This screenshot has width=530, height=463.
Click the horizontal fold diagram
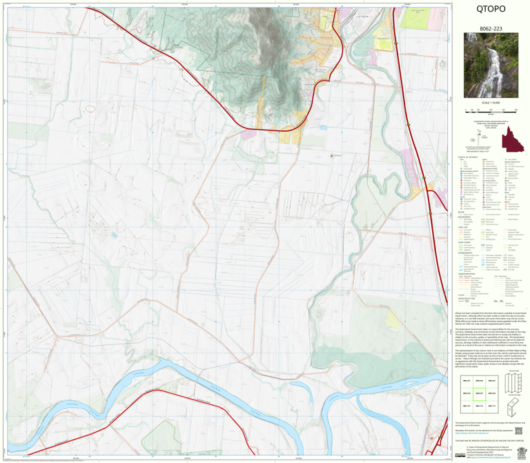tap(513, 407)
